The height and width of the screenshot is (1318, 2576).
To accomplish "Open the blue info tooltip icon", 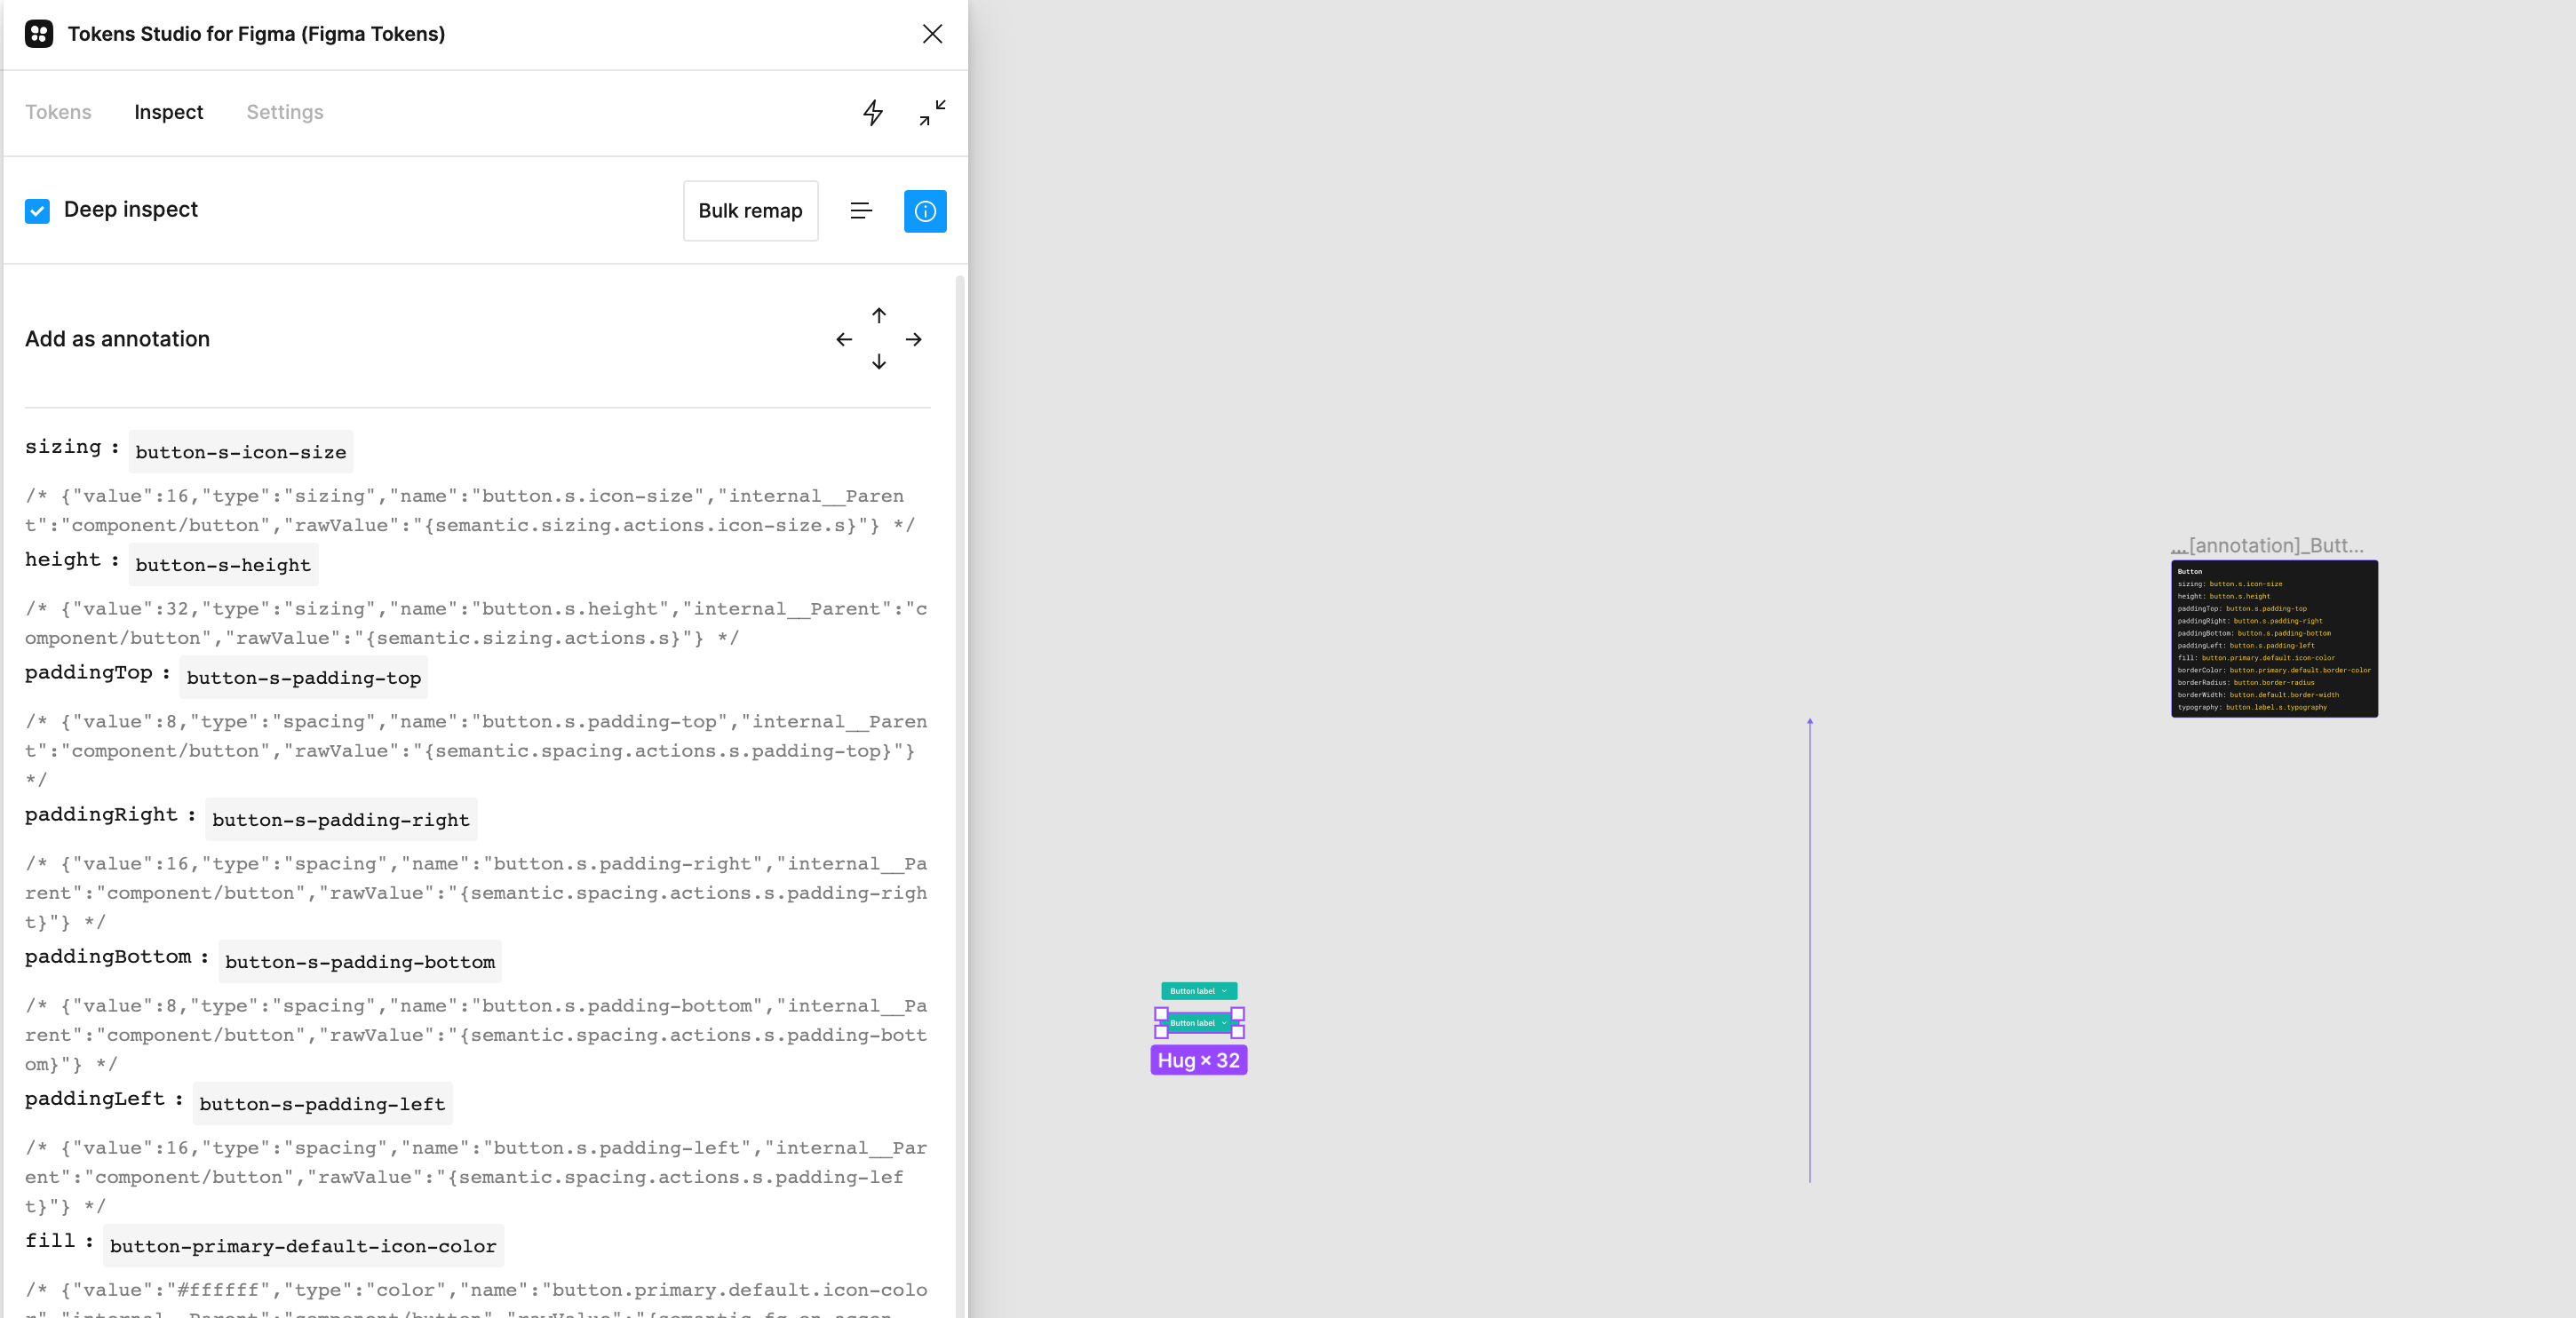I will [925, 211].
